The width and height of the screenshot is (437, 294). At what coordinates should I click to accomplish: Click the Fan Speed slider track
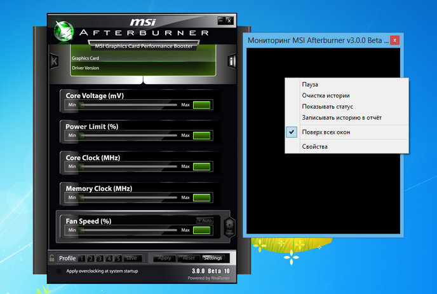pos(128,230)
